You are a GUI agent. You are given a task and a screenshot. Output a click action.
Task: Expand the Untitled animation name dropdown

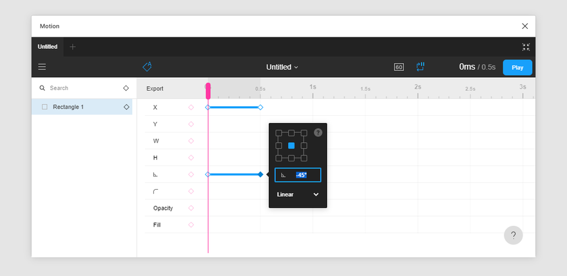click(x=282, y=67)
